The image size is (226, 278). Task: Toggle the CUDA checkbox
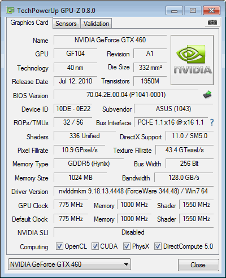[x=95, y=246]
